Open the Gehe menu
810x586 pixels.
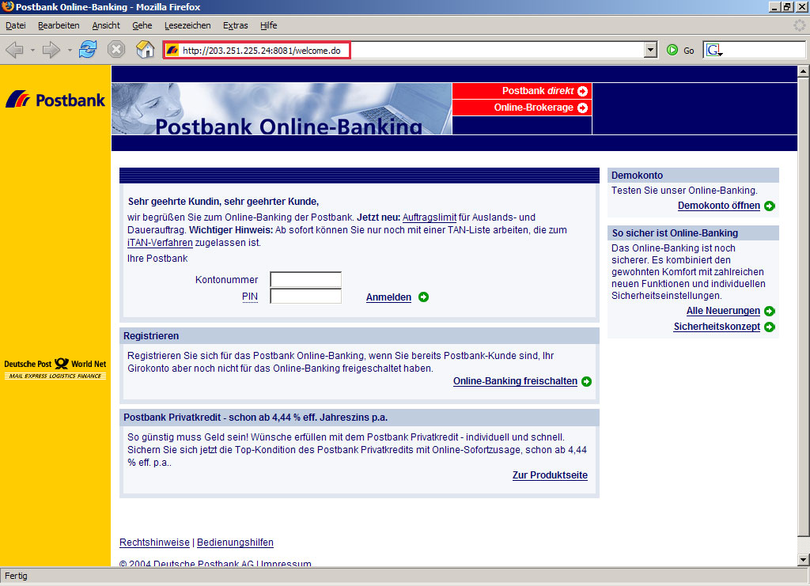[142, 25]
